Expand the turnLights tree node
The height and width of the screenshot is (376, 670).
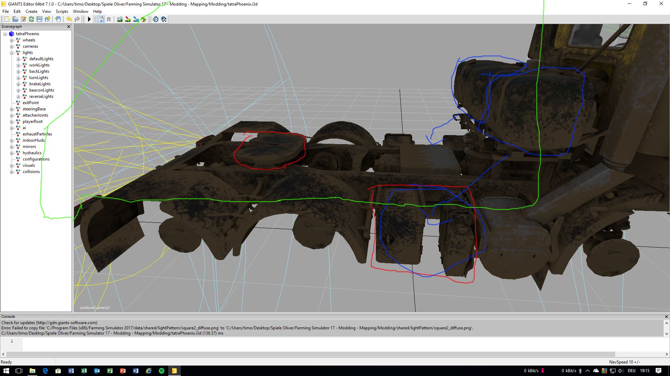tap(18, 78)
